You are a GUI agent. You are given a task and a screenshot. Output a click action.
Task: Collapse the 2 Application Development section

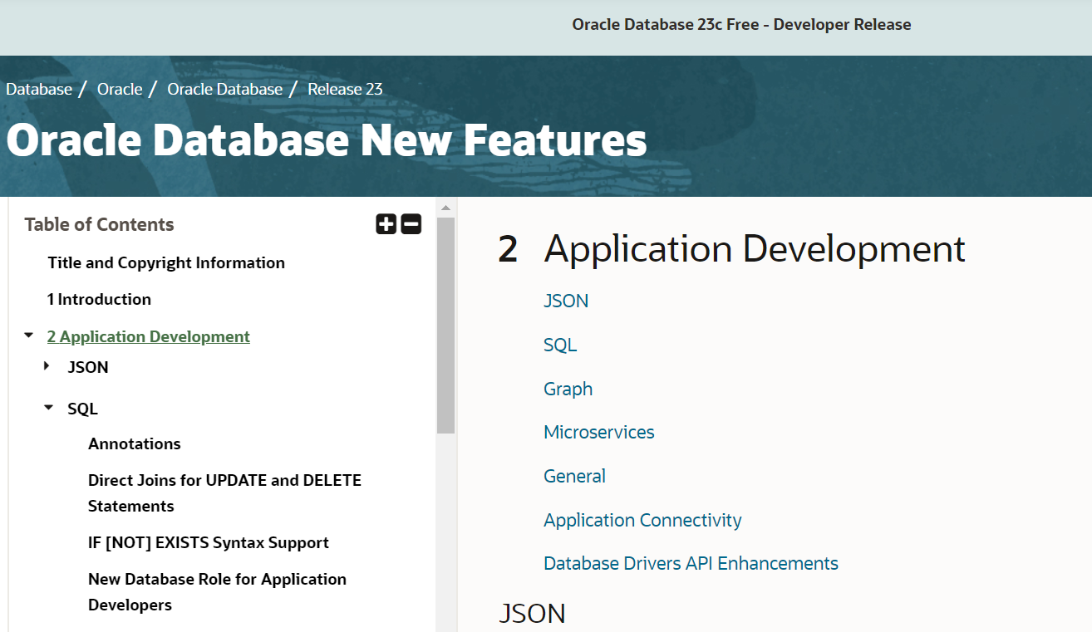click(x=29, y=336)
